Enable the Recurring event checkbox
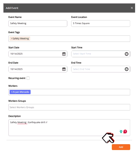Image resolution: width=138 pixels, height=154 pixels. 28,78
